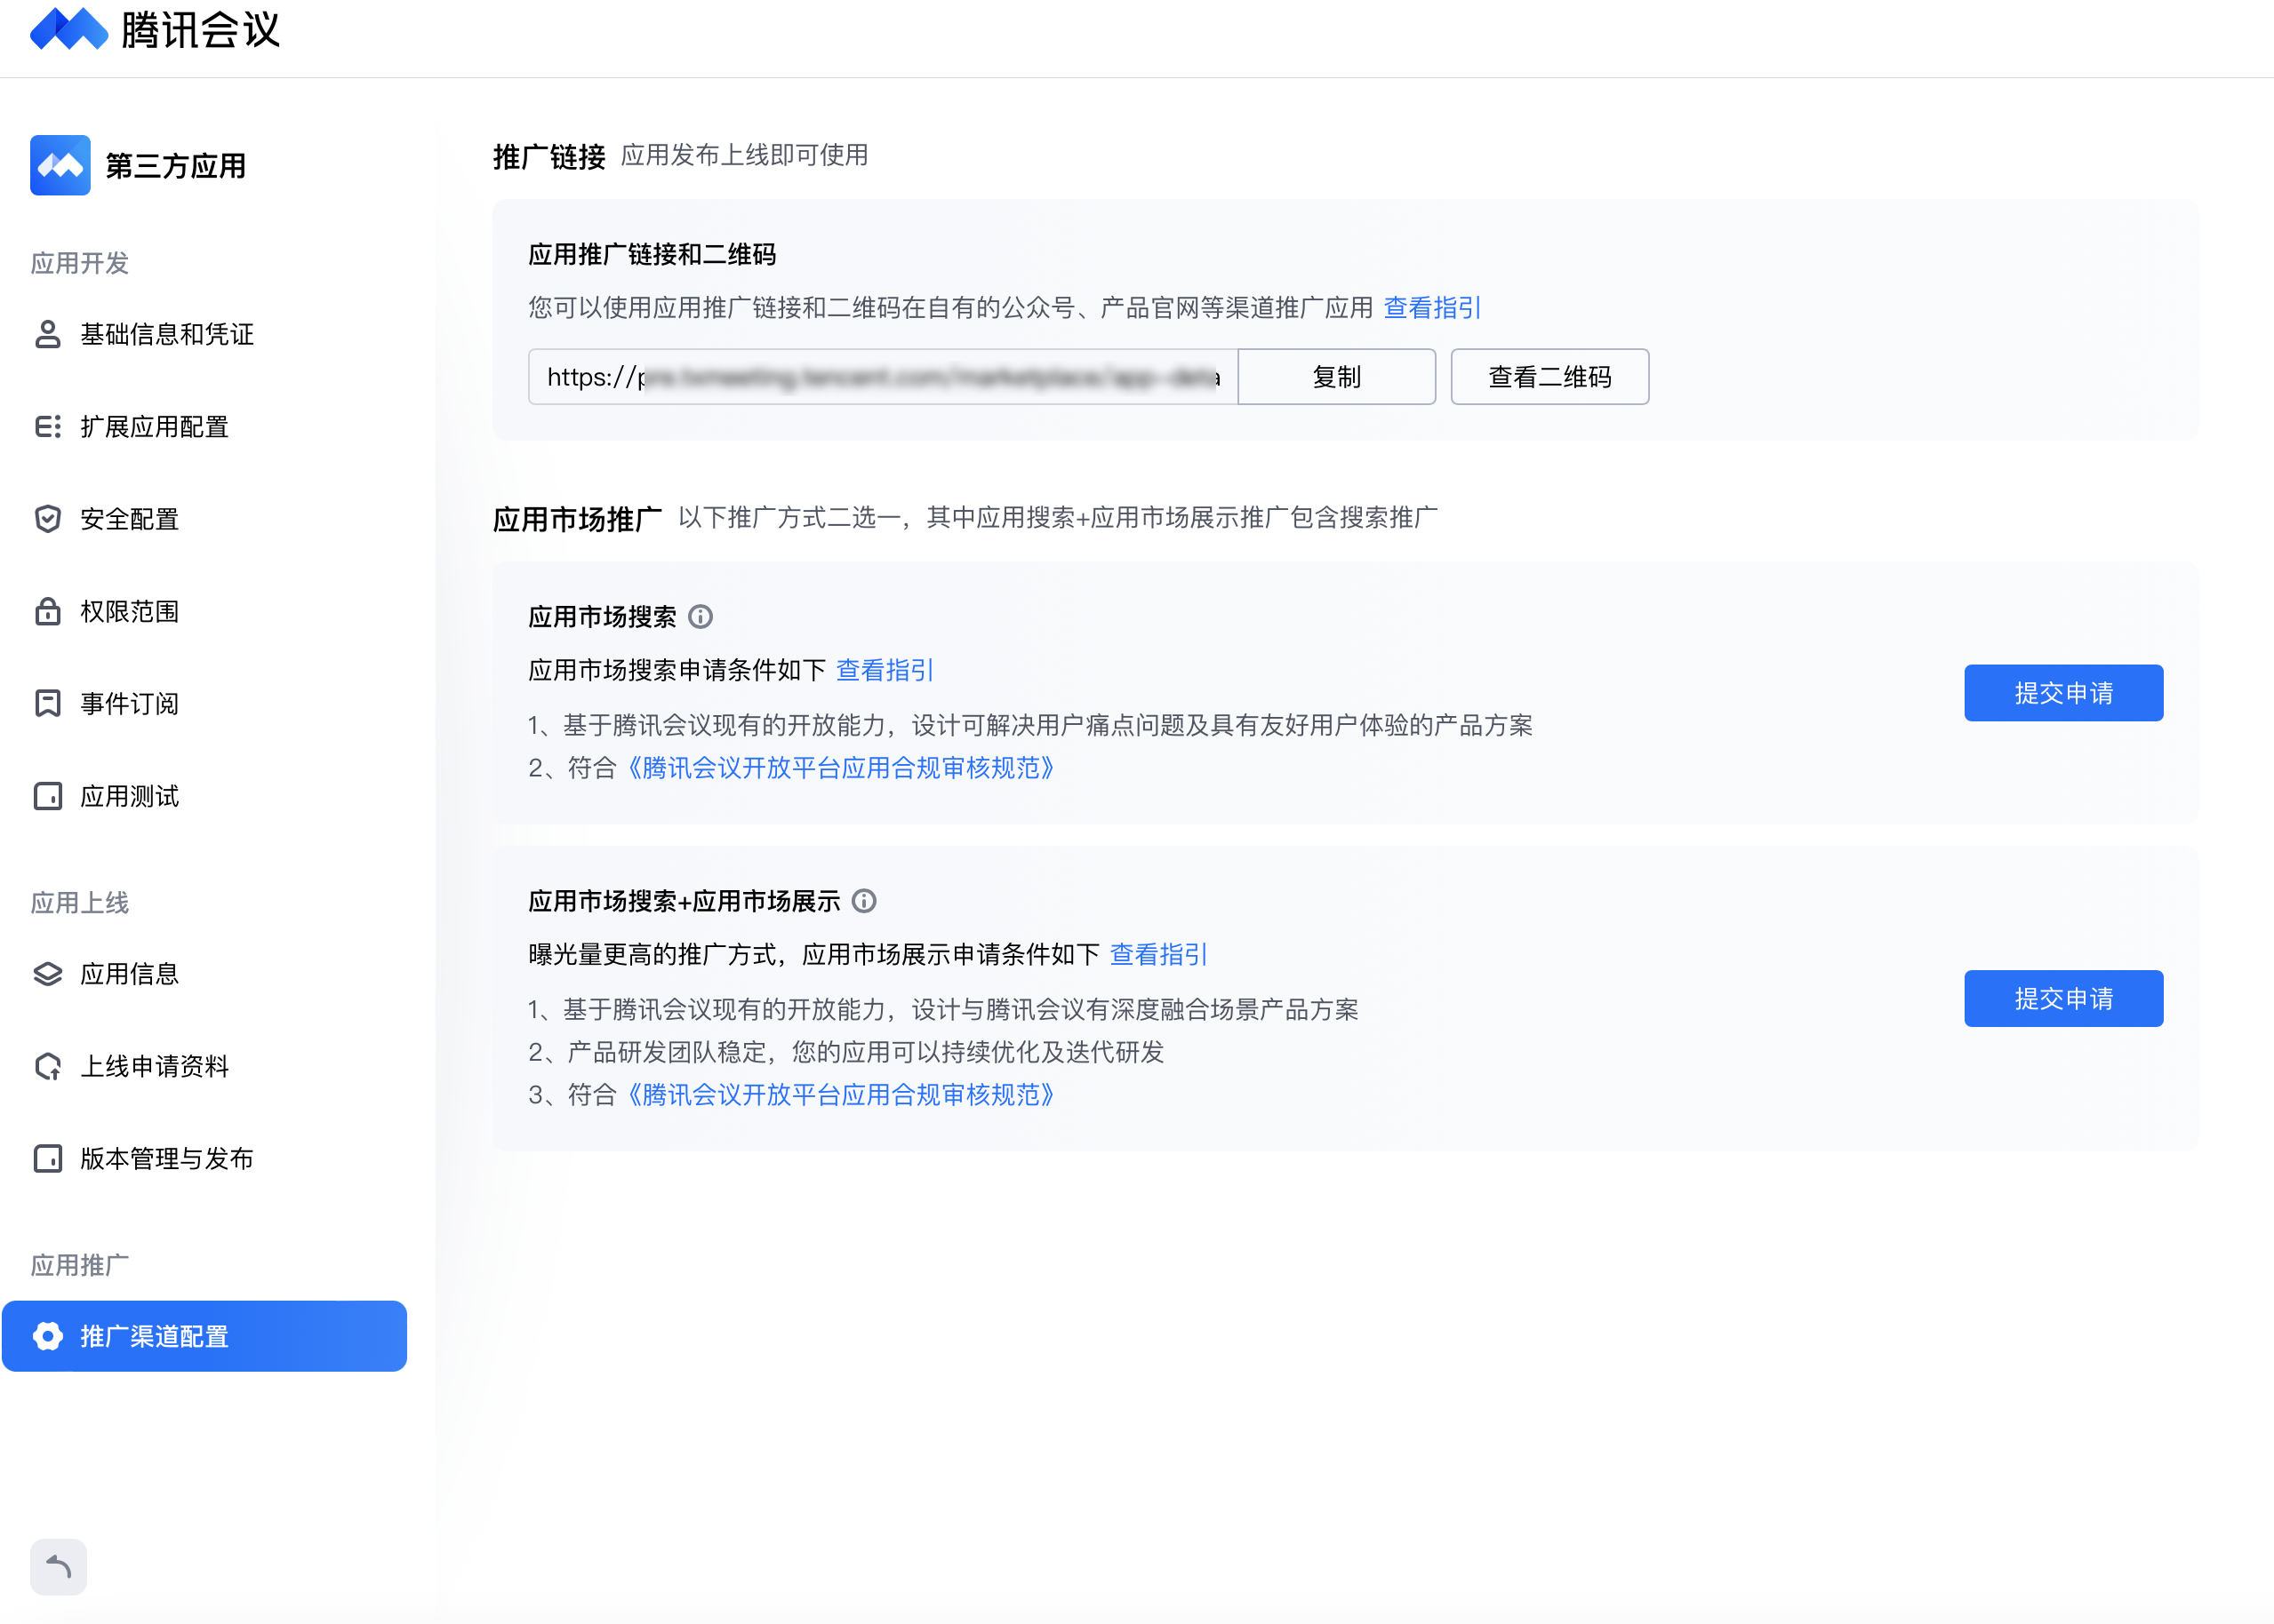Click square icon beside 版本管理与发布
Screen dimensions: 2274x1624
(x=47, y=1158)
